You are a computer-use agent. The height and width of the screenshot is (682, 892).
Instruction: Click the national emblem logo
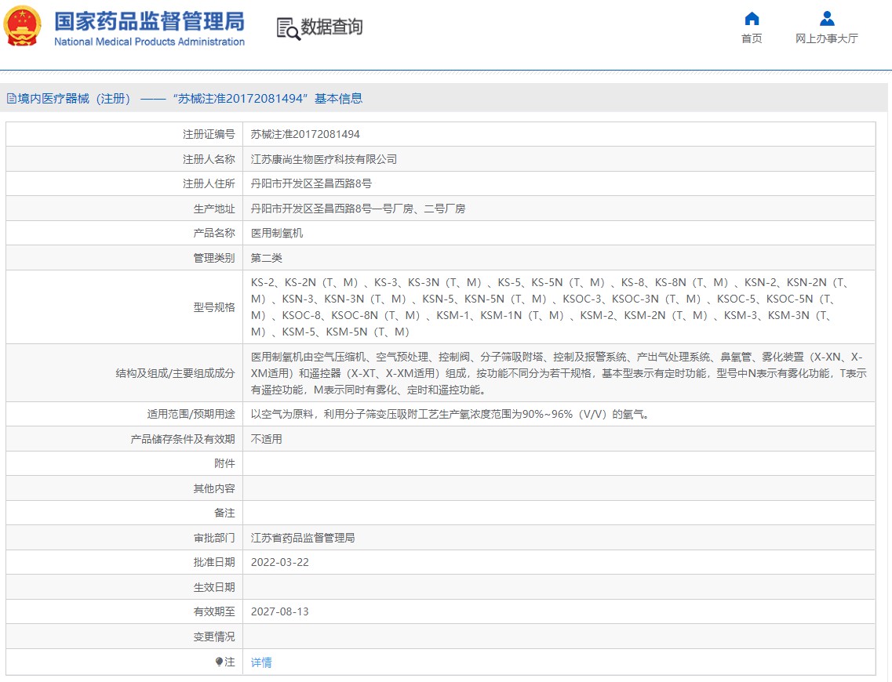(x=22, y=26)
